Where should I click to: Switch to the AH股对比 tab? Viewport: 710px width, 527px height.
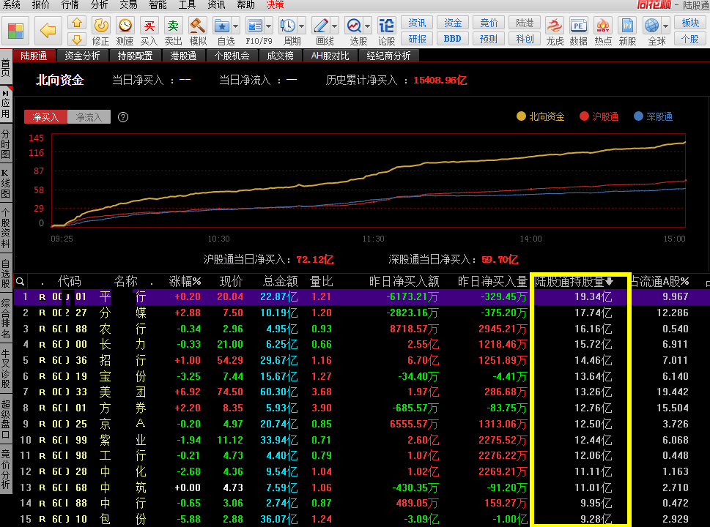330,56
